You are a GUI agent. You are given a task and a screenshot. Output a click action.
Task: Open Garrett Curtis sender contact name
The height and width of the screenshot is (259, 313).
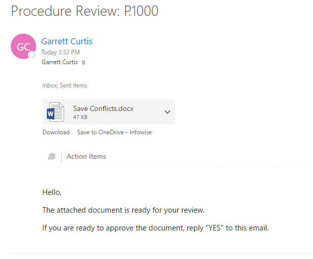pos(67,41)
